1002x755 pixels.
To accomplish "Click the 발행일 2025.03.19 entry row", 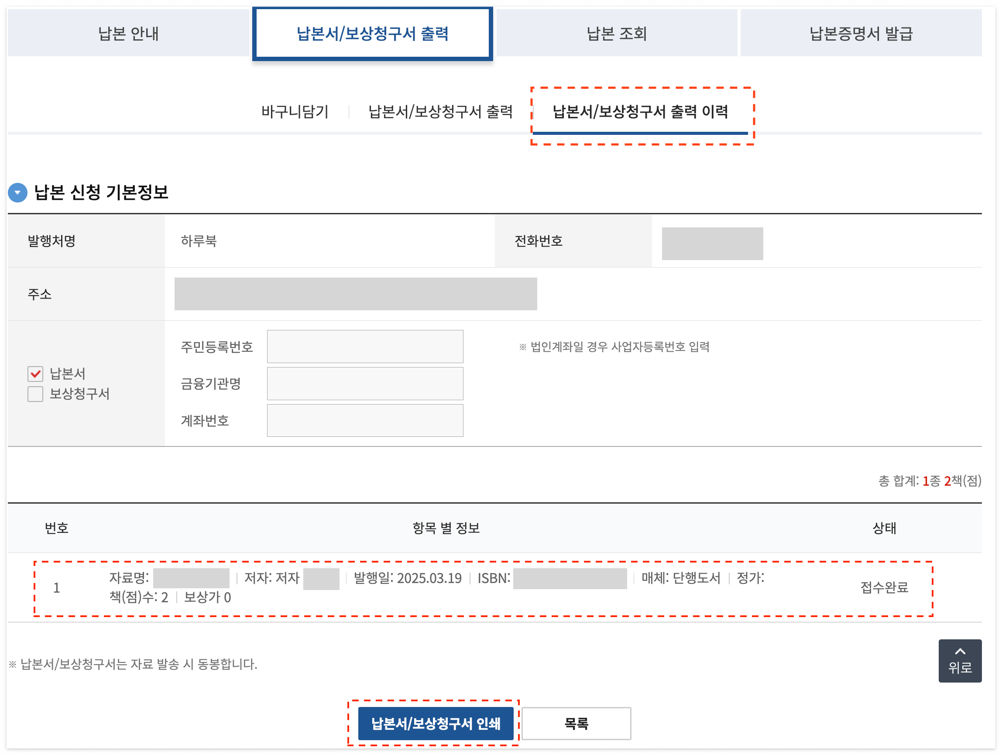I will tap(407, 578).
